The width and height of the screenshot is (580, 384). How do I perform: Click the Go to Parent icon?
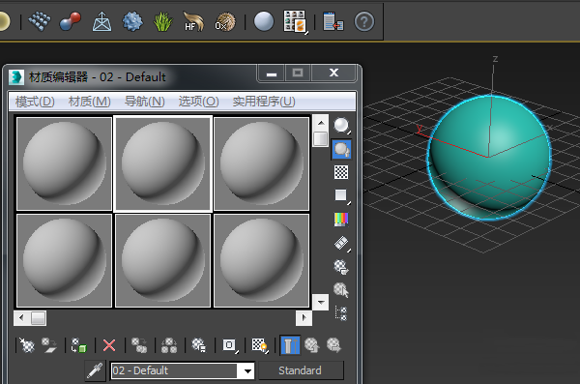[312, 345]
